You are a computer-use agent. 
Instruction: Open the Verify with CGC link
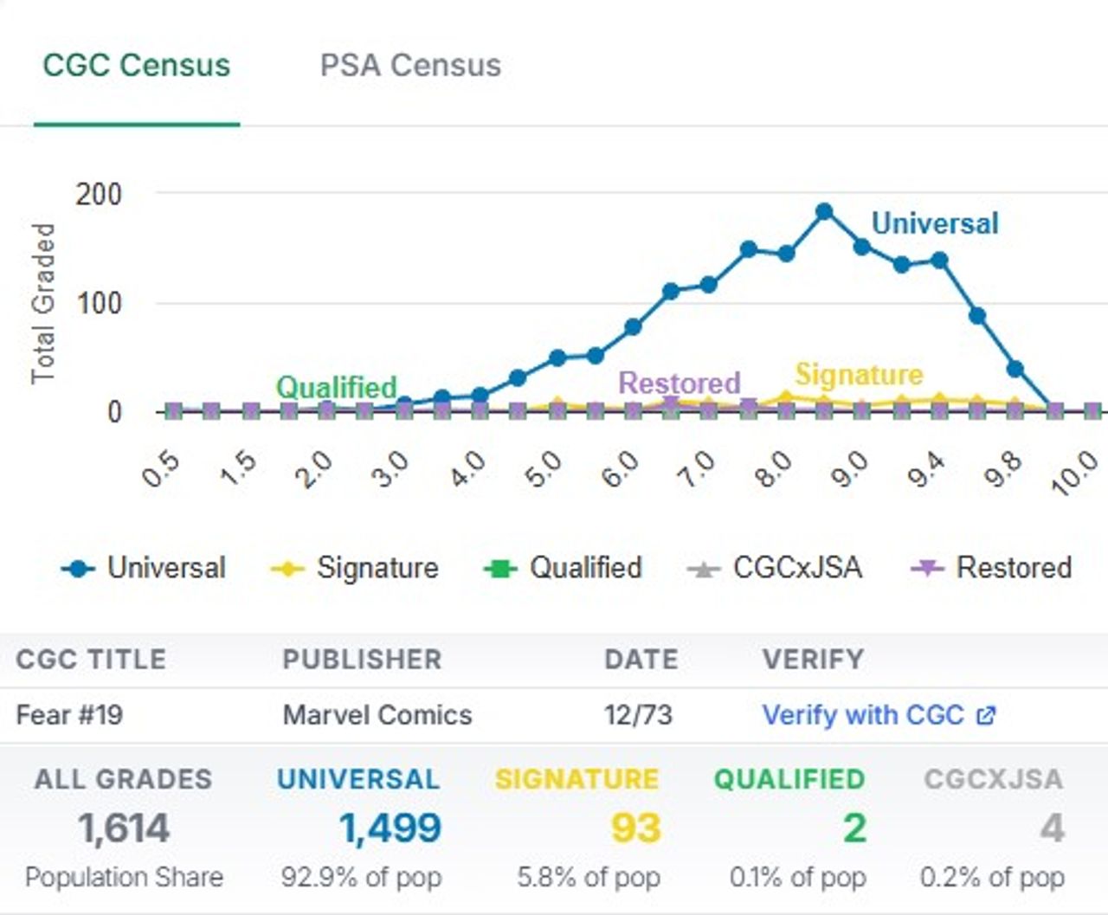(862, 715)
